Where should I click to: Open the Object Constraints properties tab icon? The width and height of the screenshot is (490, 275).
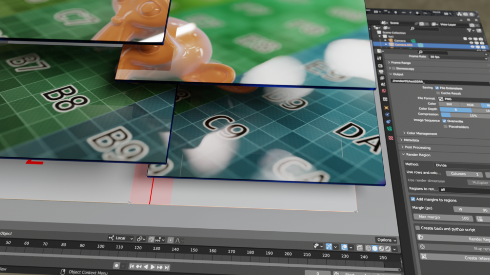coord(388,122)
